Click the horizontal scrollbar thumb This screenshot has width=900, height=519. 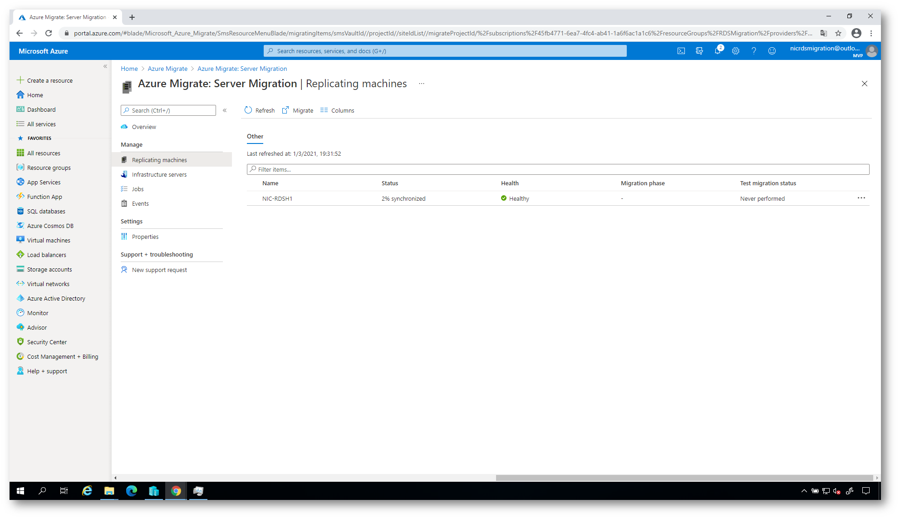684,478
